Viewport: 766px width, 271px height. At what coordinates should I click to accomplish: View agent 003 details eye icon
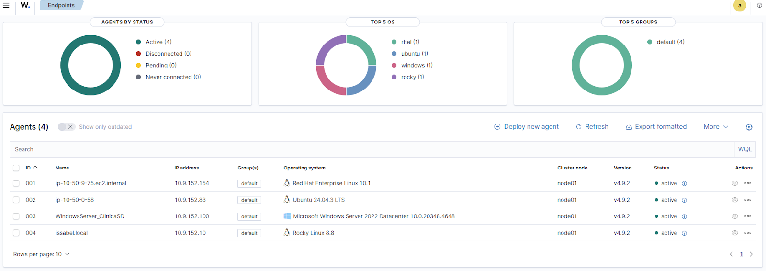pos(735,216)
